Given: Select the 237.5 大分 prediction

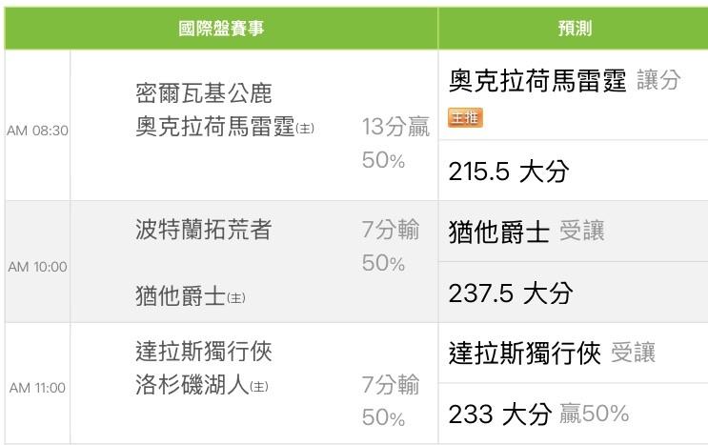Looking at the screenshot, I should (510, 293).
